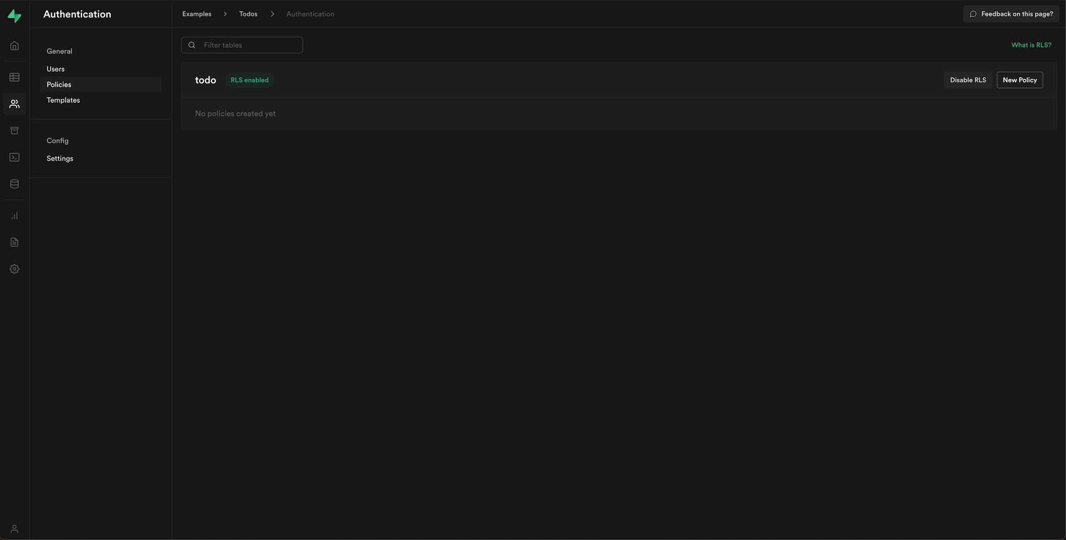Select the Home icon in the sidebar
1066x540 pixels.
tap(14, 45)
